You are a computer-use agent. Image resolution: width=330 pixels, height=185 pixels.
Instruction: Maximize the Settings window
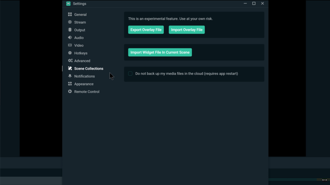point(254,3)
